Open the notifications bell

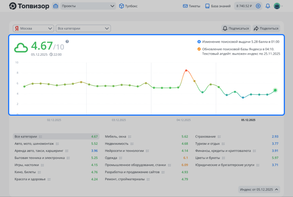[268, 6]
